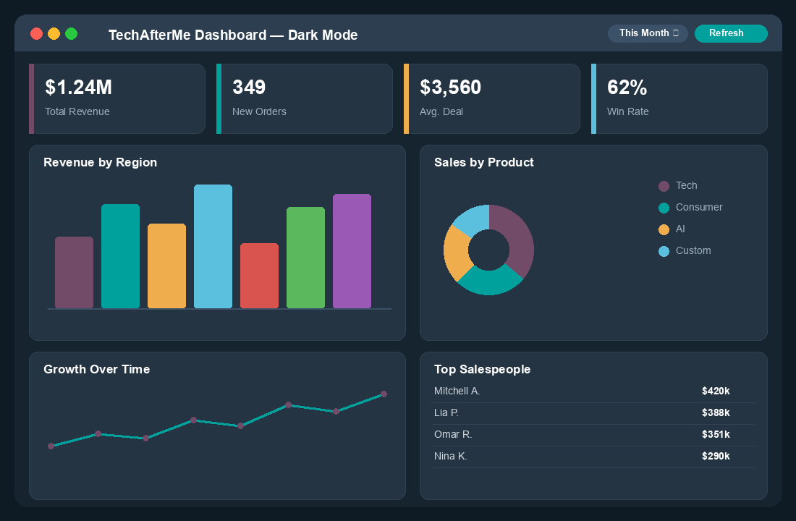Click the Consumer legend color dot
Viewport: 796px width, 521px height.
point(664,208)
